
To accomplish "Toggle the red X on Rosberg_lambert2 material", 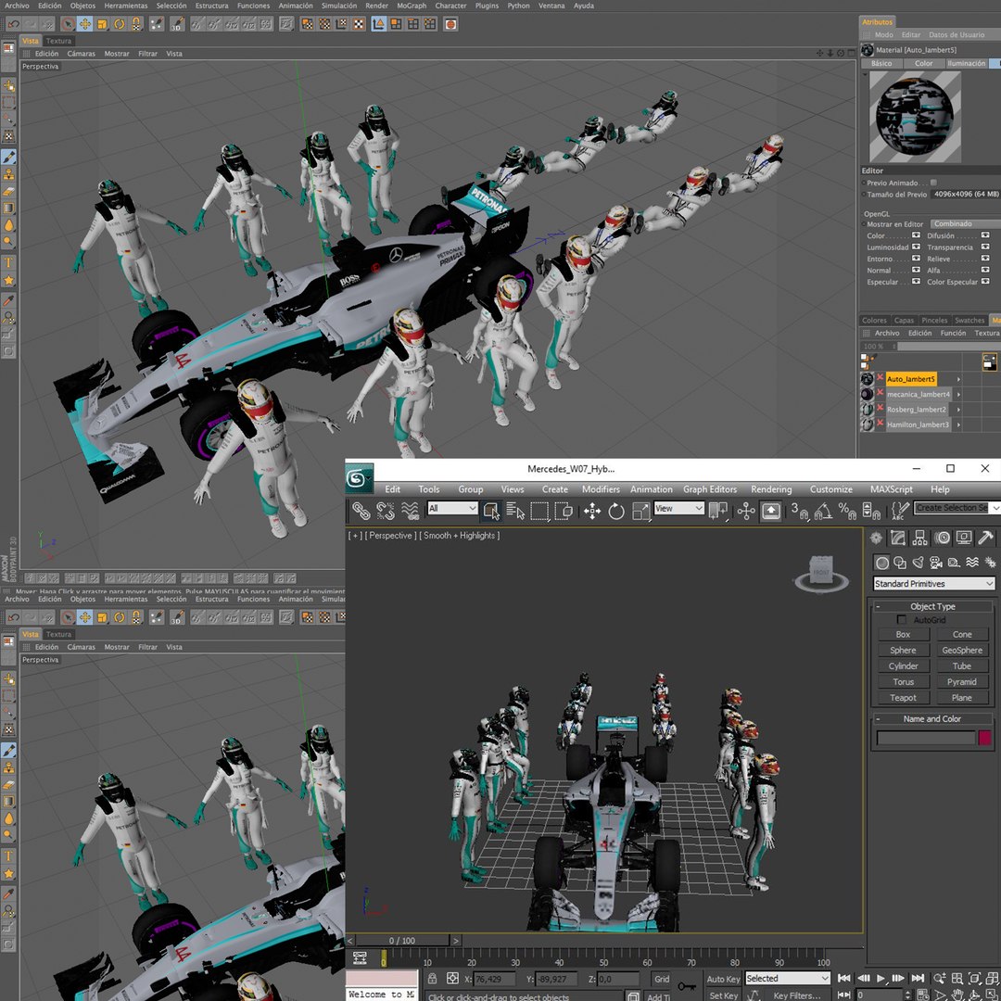I will [x=880, y=408].
